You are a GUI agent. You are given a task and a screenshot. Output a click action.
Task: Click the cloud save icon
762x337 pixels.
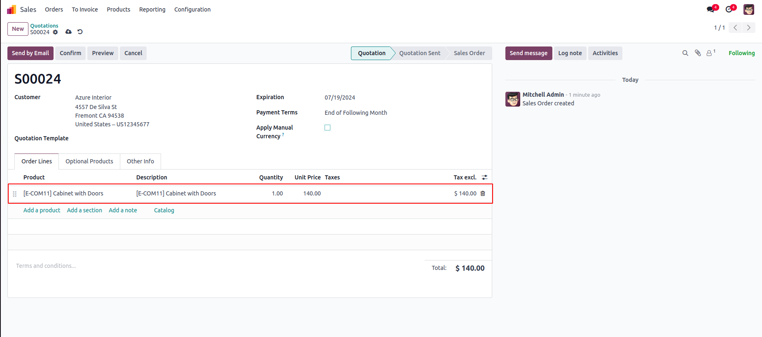(x=68, y=32)
